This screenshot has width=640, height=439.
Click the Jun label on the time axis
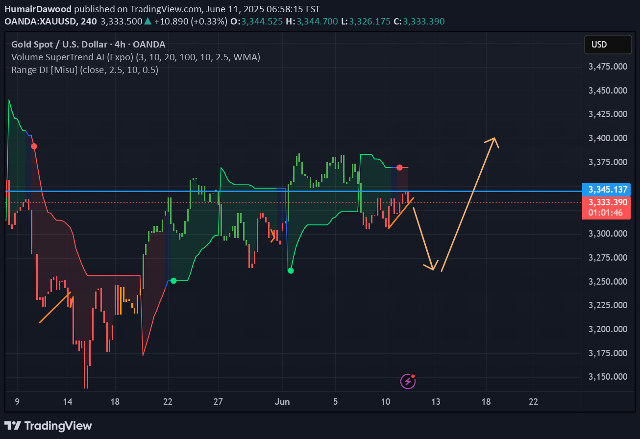282,402
